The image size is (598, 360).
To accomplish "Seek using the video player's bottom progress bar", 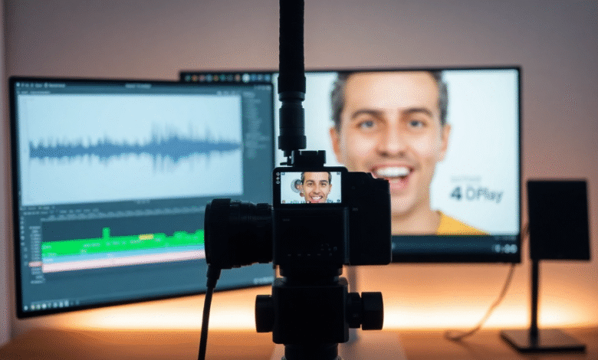I will click(429, 248).
